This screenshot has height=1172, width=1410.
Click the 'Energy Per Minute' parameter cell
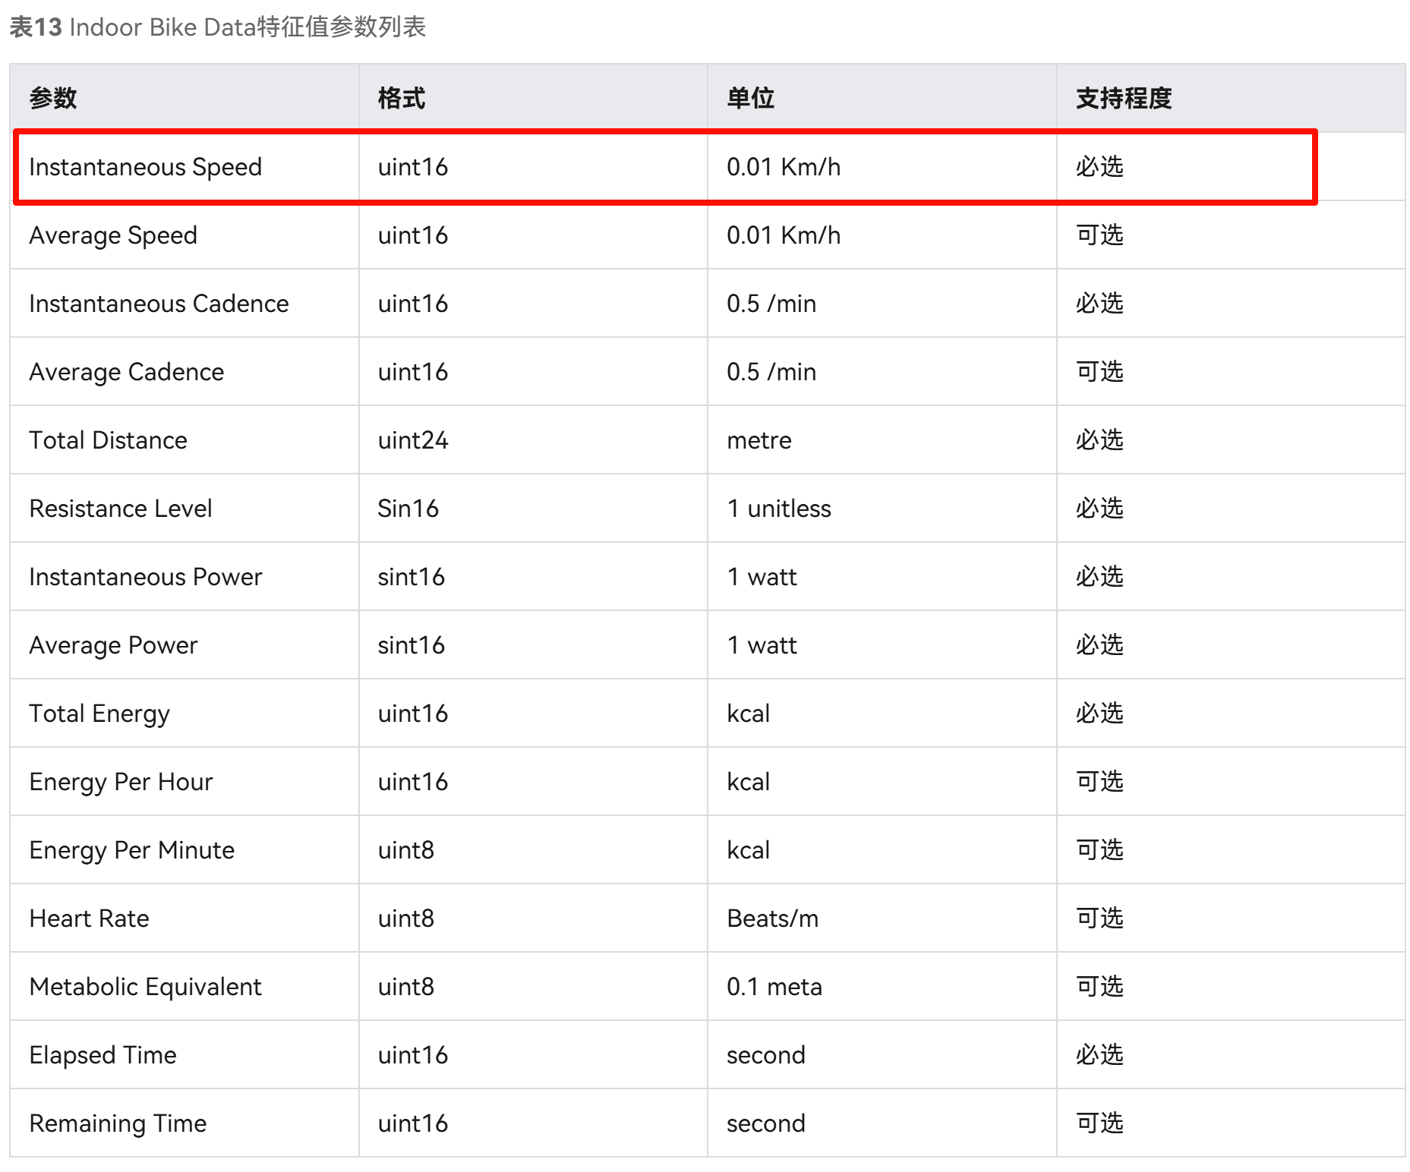coord(131,850)
